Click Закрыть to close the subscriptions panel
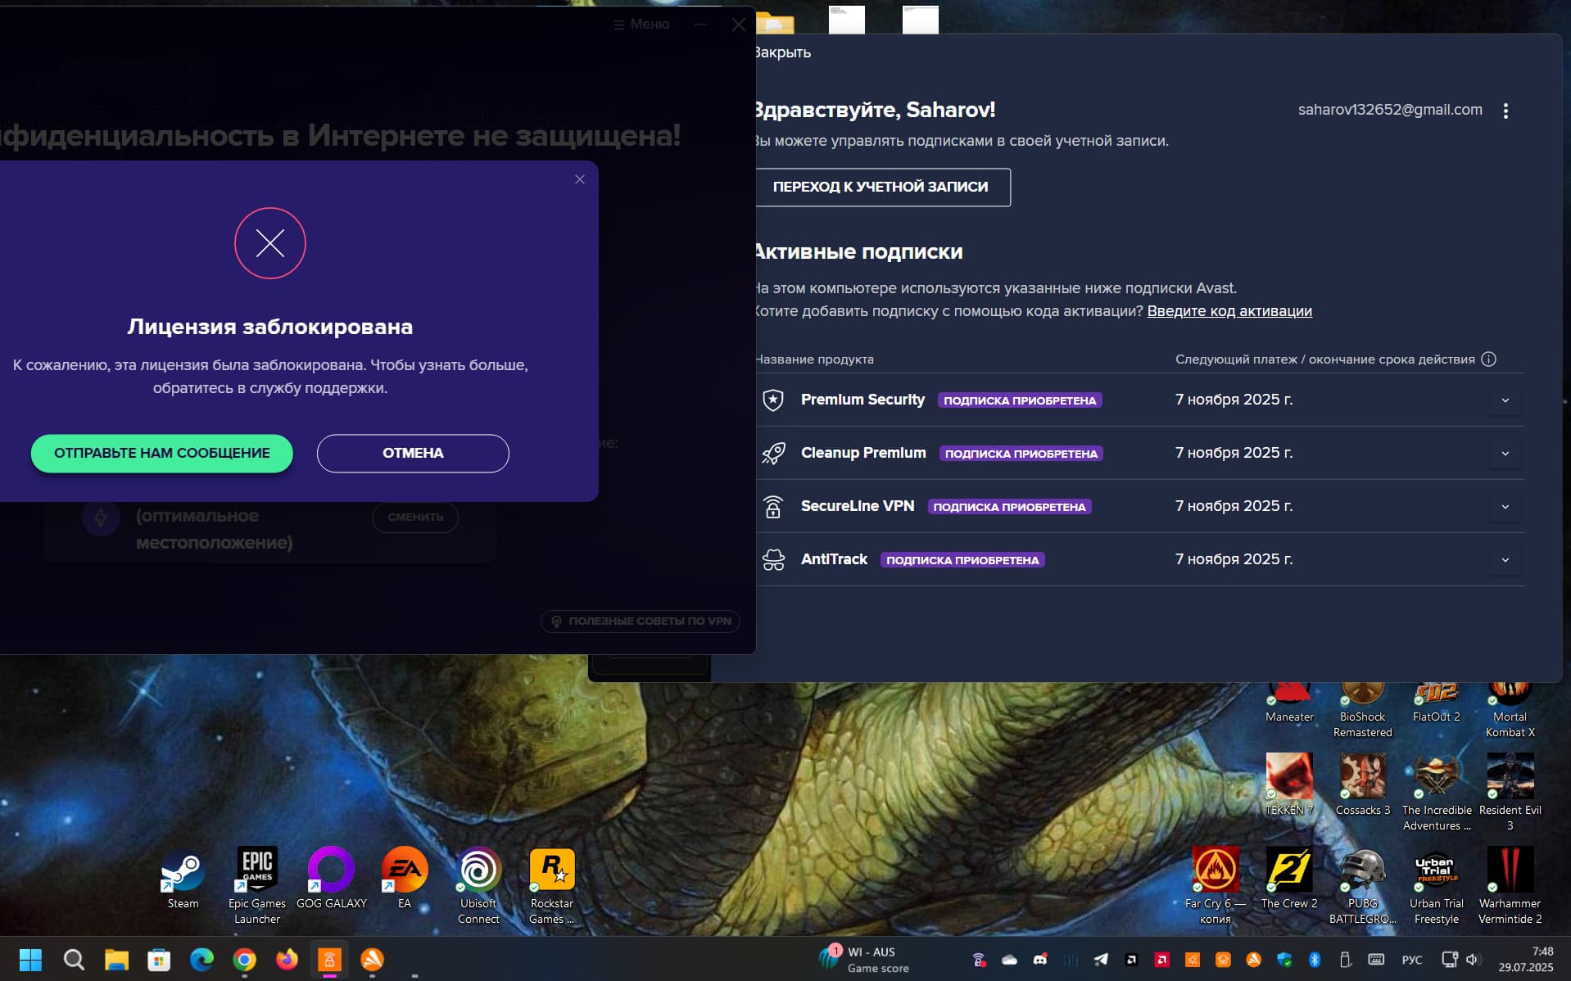 [782, 52]
